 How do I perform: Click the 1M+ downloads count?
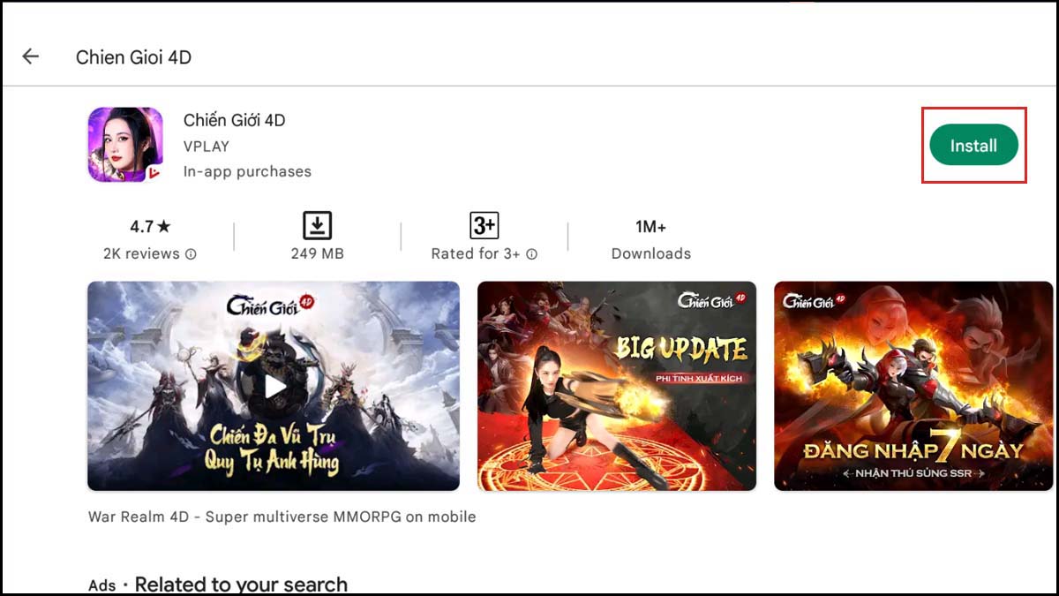pos(650,227)
